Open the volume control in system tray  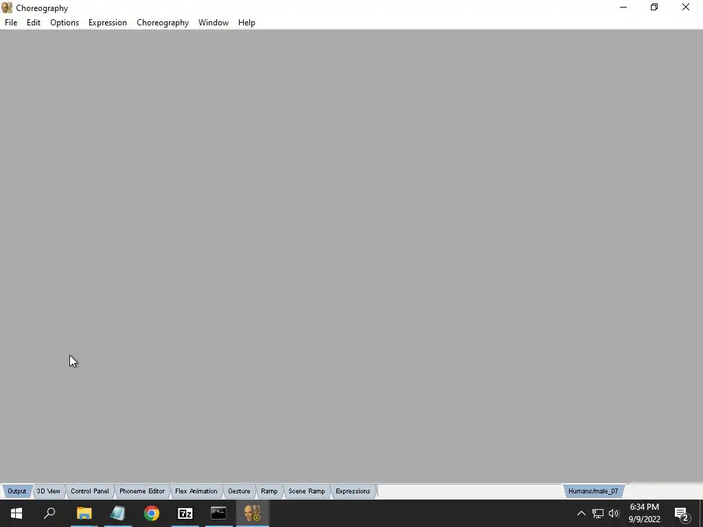tap(614, 513)
